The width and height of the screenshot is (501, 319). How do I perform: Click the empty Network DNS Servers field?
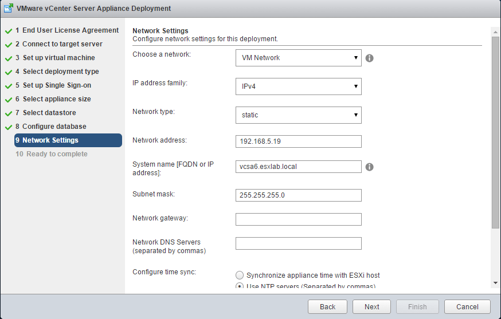click(x=299, y=243)
